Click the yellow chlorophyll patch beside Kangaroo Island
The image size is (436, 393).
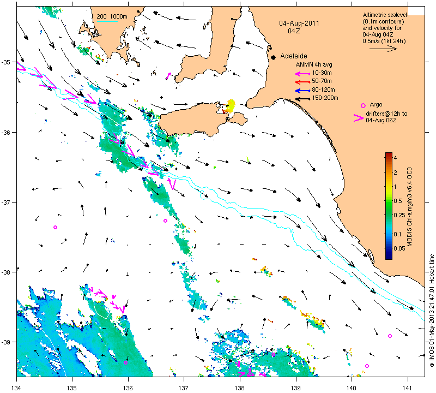[231, 106]
